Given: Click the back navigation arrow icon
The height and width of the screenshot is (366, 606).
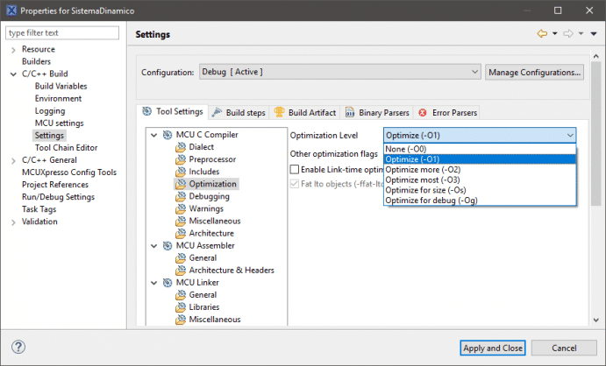Looking at the screenshot, I should pyautogui.click(x=542, y=34).
